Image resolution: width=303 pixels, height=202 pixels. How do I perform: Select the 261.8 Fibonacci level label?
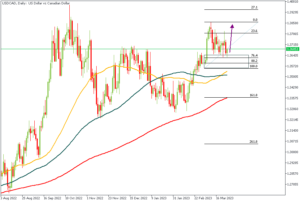click(x=254, y=142)
